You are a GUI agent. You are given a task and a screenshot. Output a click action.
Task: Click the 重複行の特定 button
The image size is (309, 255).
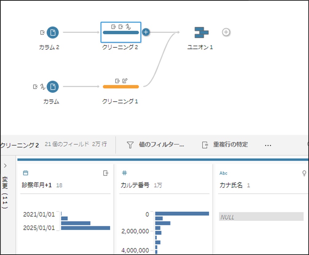pyautogui.click(x=230, y=145)
